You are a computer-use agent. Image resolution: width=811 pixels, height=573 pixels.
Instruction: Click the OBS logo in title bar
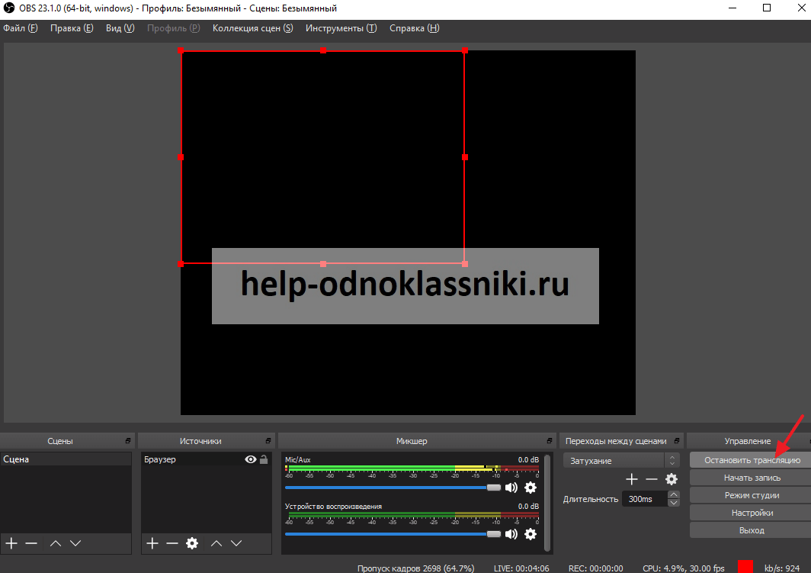9,8
